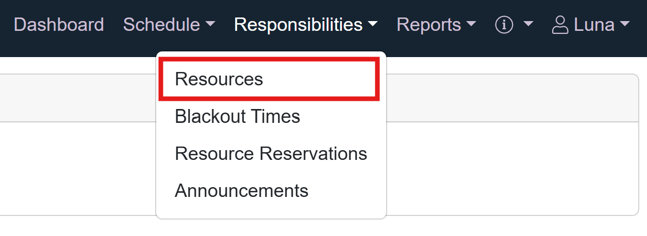Expand the caret next to Luna
Screen dimensions: 647x236
tap(625, 25)
